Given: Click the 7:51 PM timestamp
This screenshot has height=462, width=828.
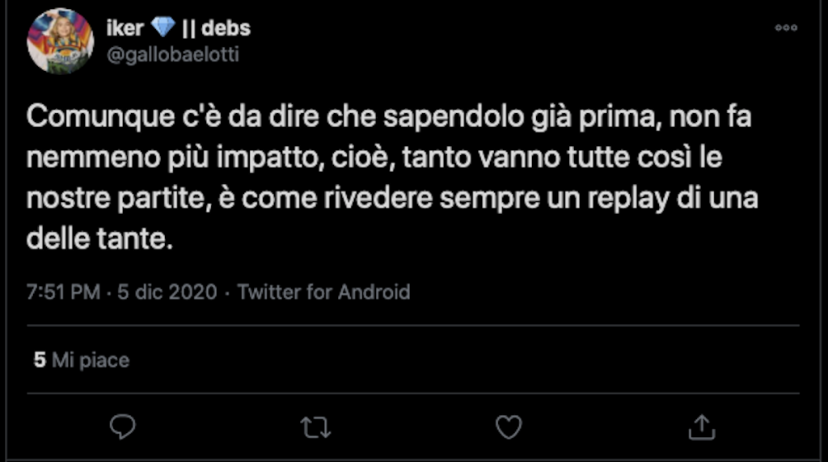Looking at the screenshot, I should coord(63,292).
